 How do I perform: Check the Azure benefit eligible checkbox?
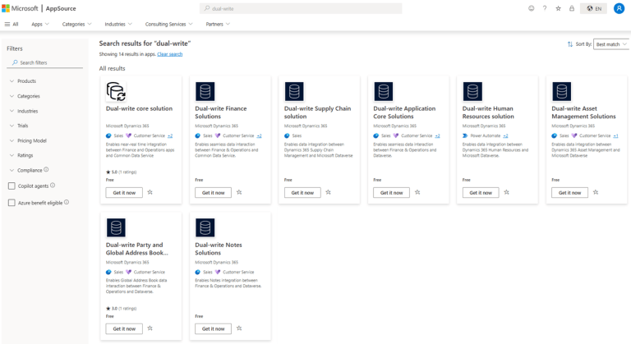[12, 203]
